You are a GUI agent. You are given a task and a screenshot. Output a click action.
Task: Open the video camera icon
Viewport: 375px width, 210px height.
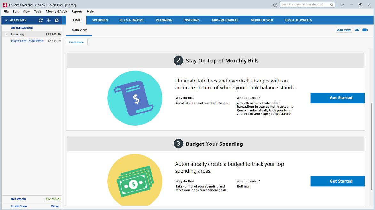coord(365,30)
